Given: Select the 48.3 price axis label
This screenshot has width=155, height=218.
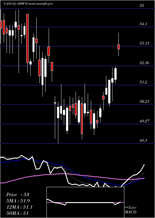Looking at the screenshot, I should 143,140.
